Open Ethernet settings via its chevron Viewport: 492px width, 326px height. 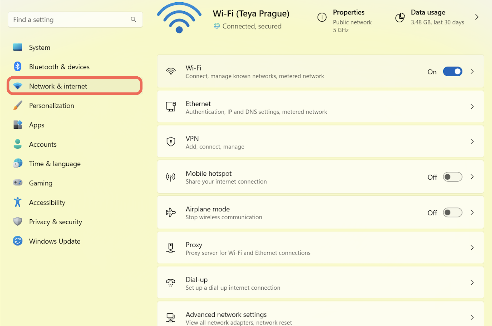click(x=472, y=107)
